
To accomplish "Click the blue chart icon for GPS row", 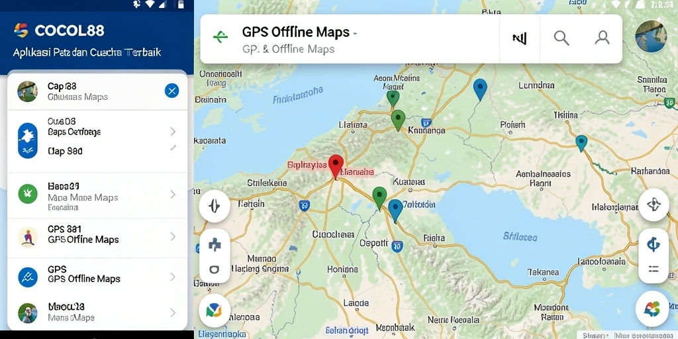I will (x=28, y=277).
